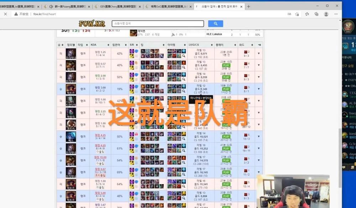The height and width of the screenshot is (208, 356).
Task: Click PLAY replay for 오리아나 8/4/9 match
Action: [226, 149]
